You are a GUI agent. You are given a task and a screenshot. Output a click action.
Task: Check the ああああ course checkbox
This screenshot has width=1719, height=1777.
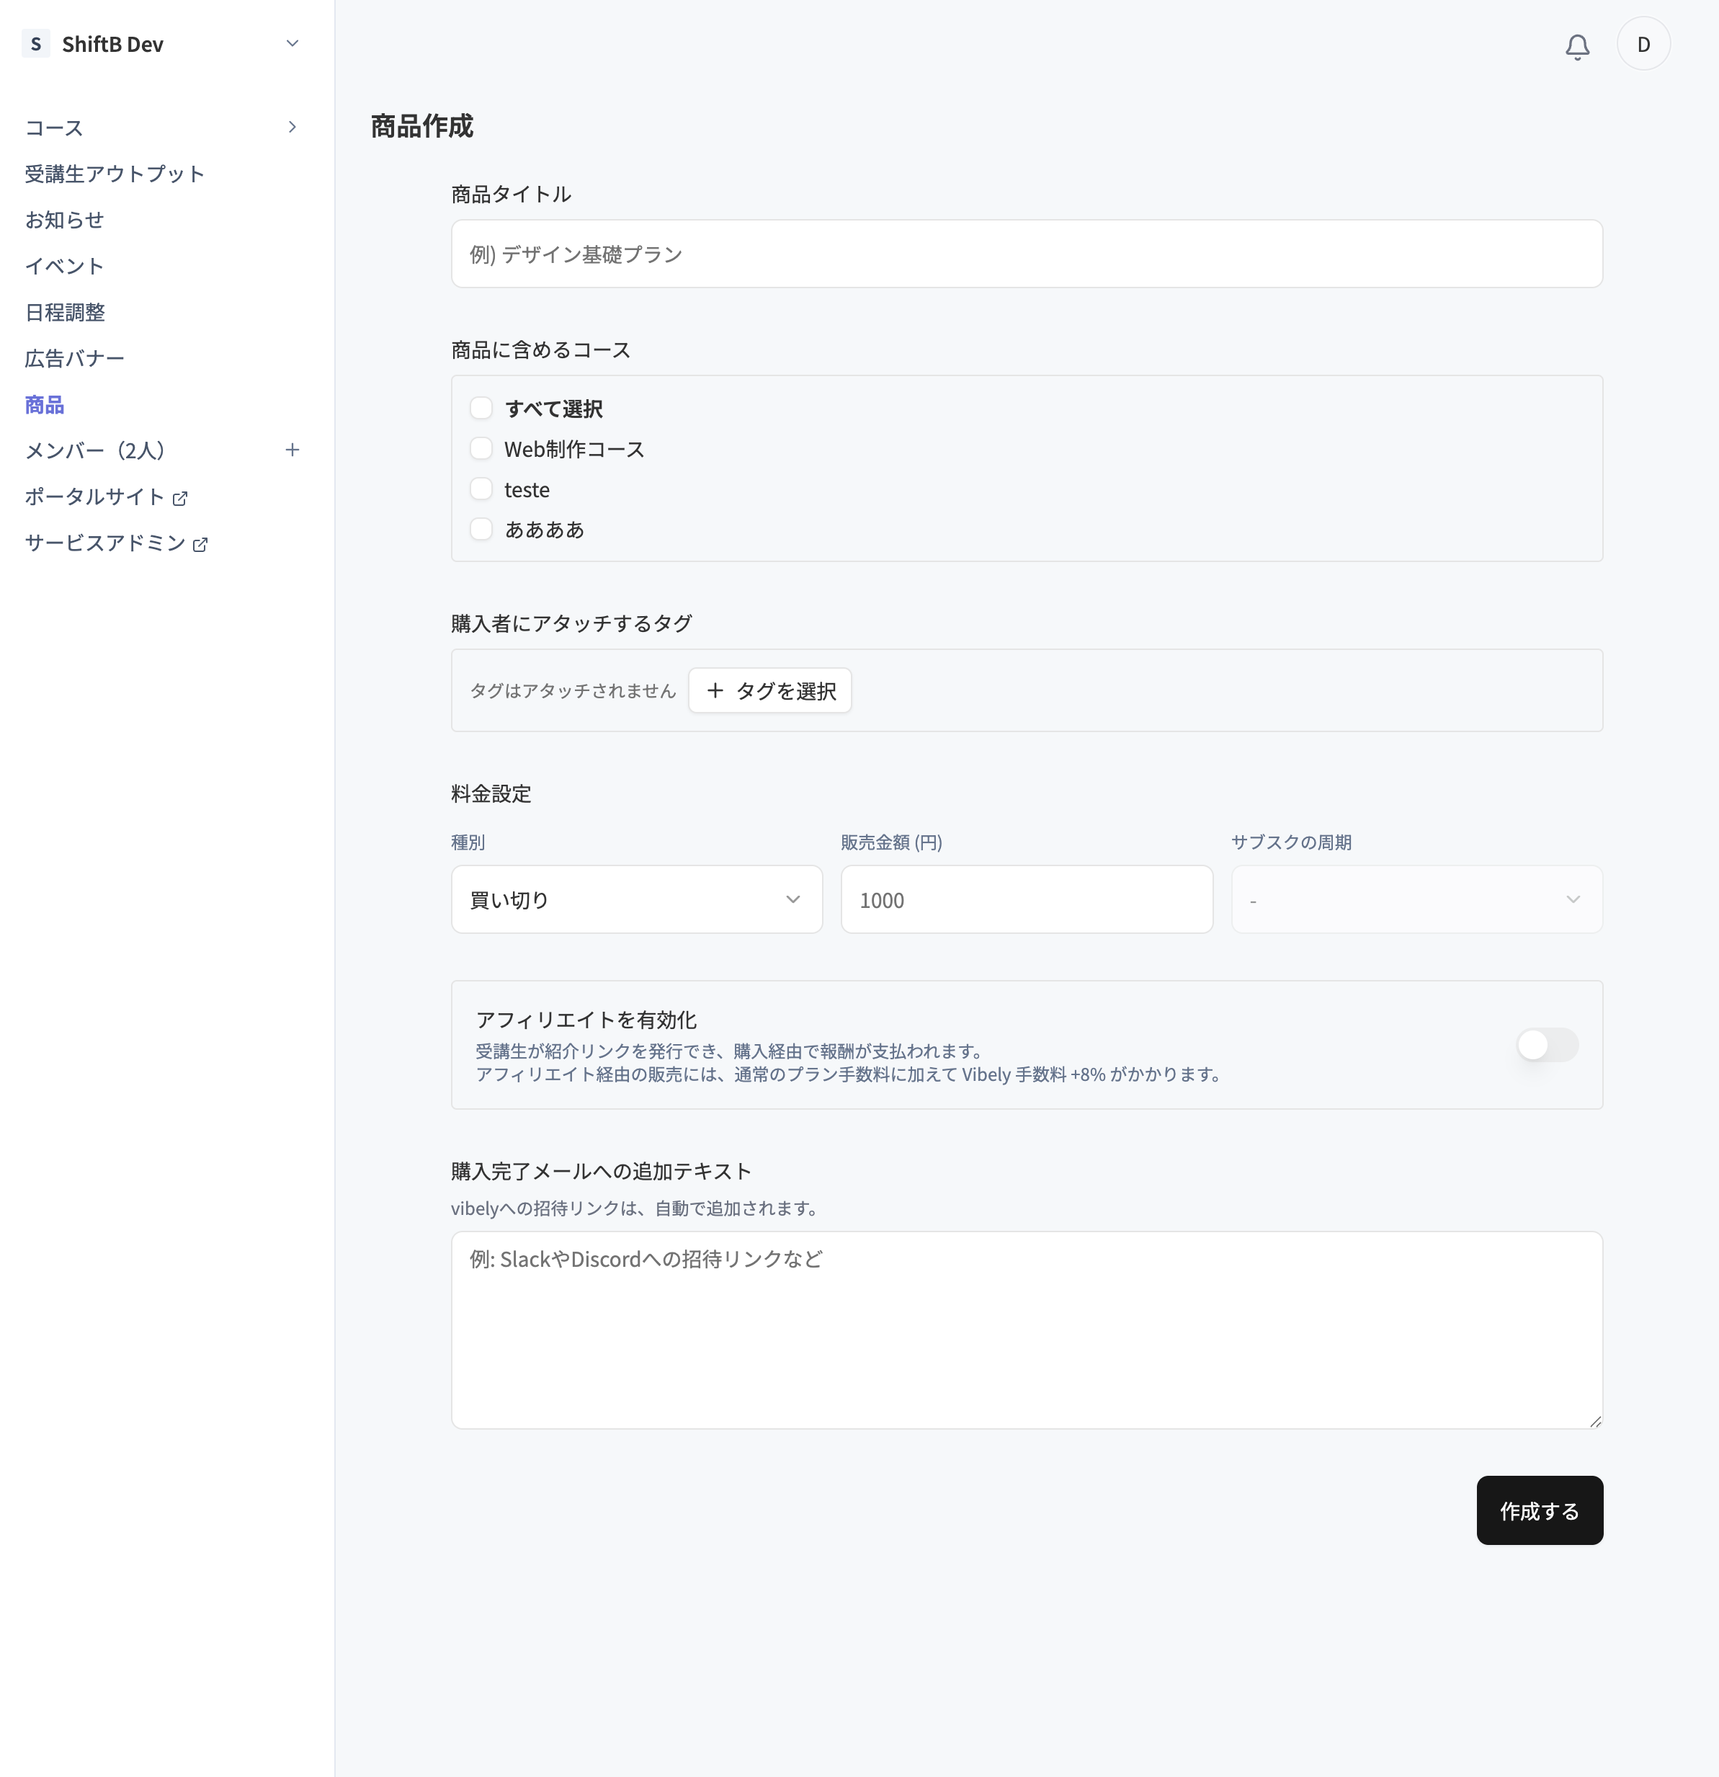tap(481, 529)
